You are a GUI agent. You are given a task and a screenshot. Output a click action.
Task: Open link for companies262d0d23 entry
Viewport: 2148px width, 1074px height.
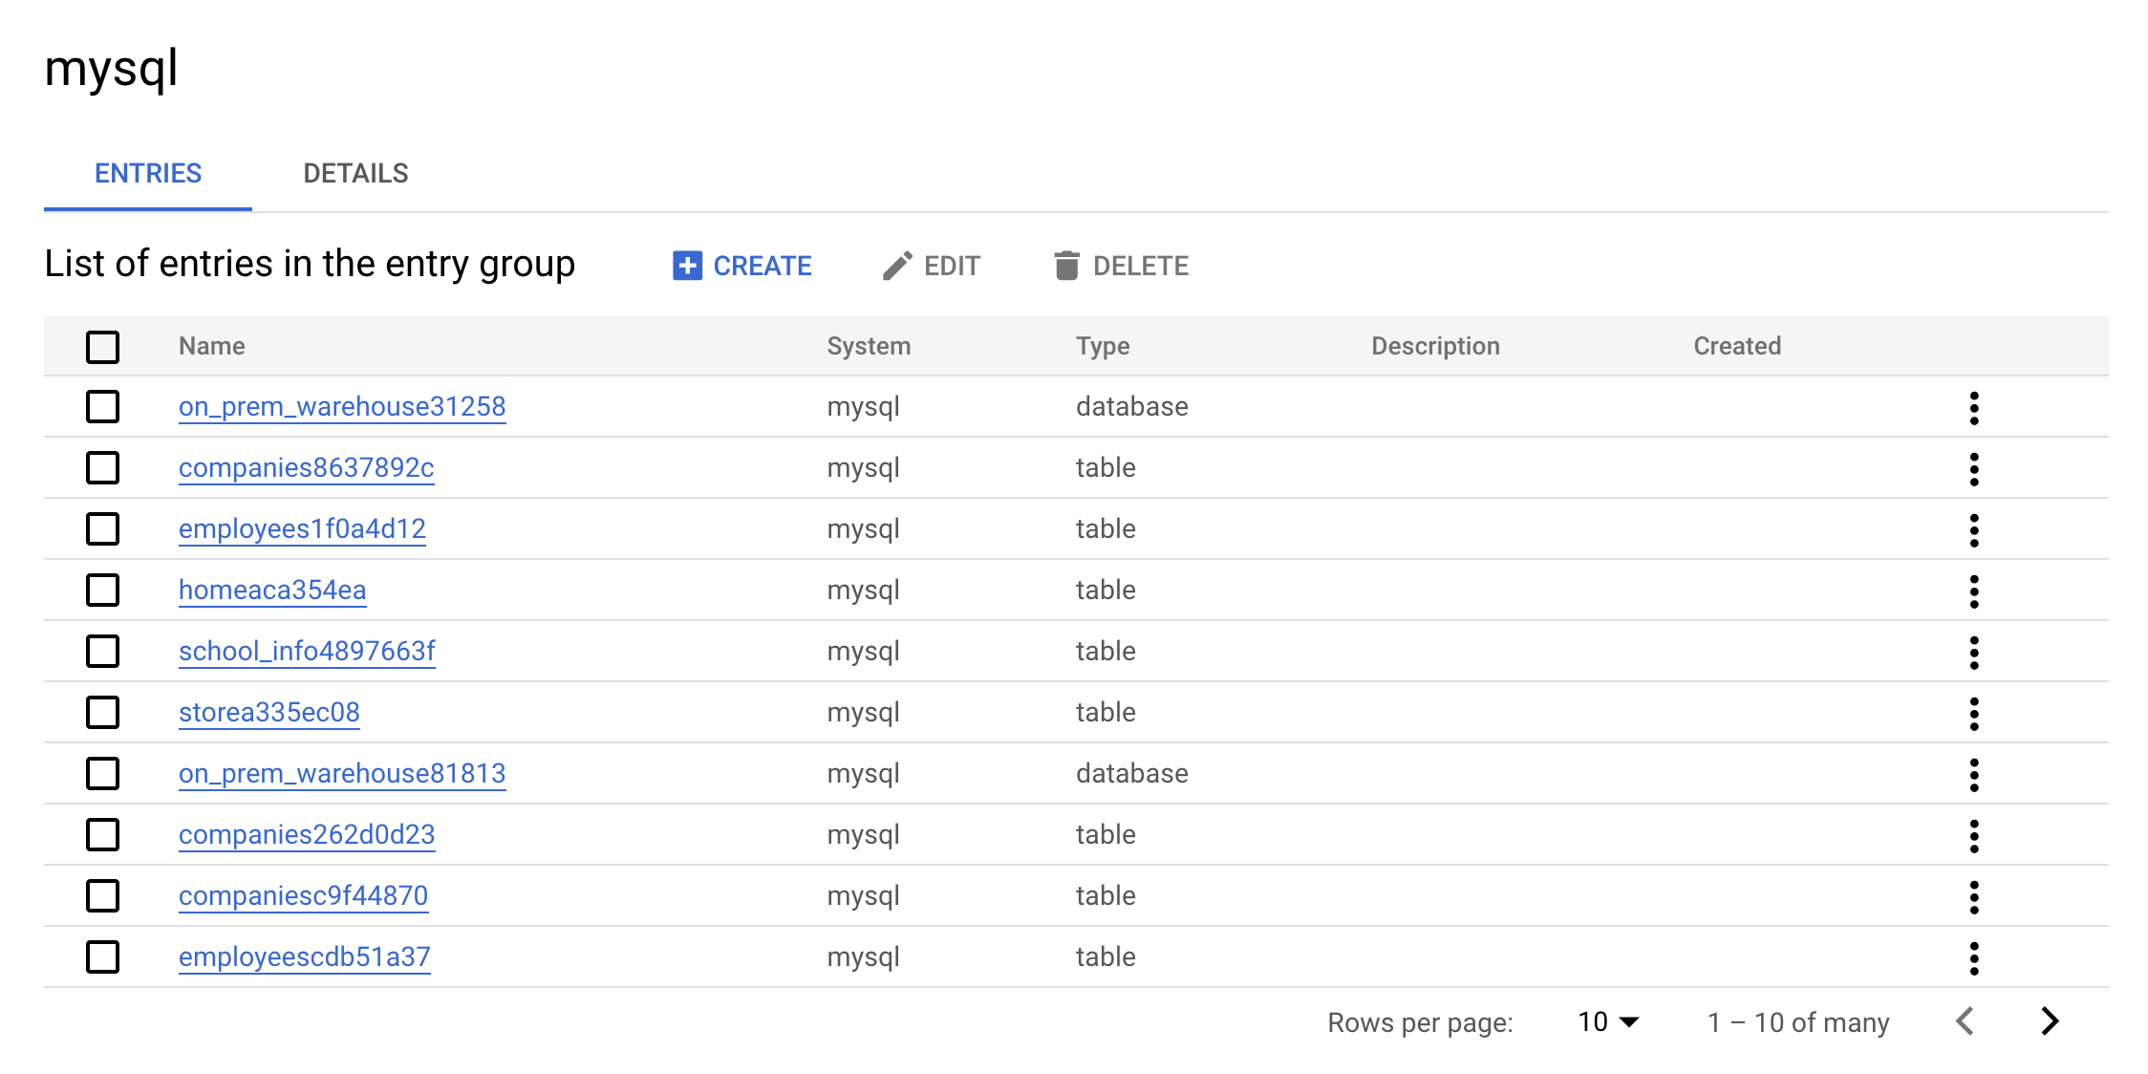pos(307,836)
